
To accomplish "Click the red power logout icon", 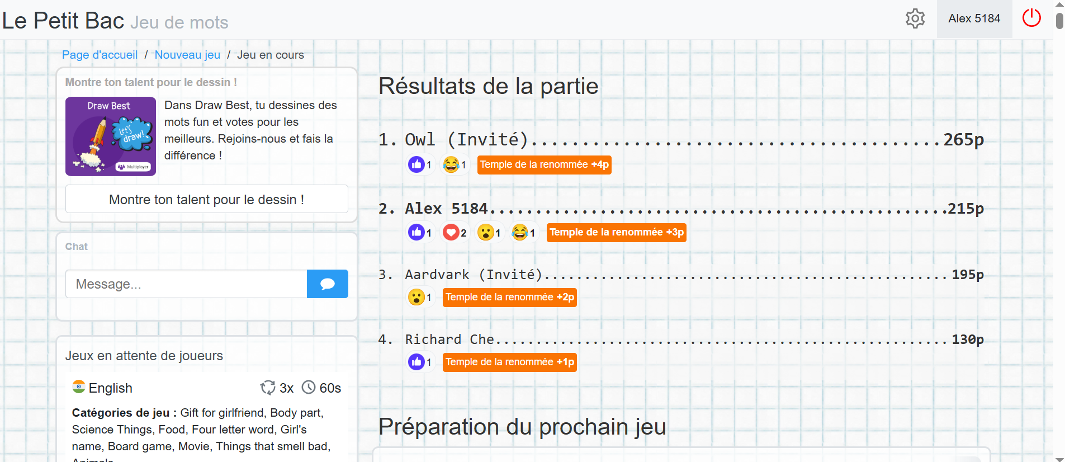I will (x=1031, y=18).
